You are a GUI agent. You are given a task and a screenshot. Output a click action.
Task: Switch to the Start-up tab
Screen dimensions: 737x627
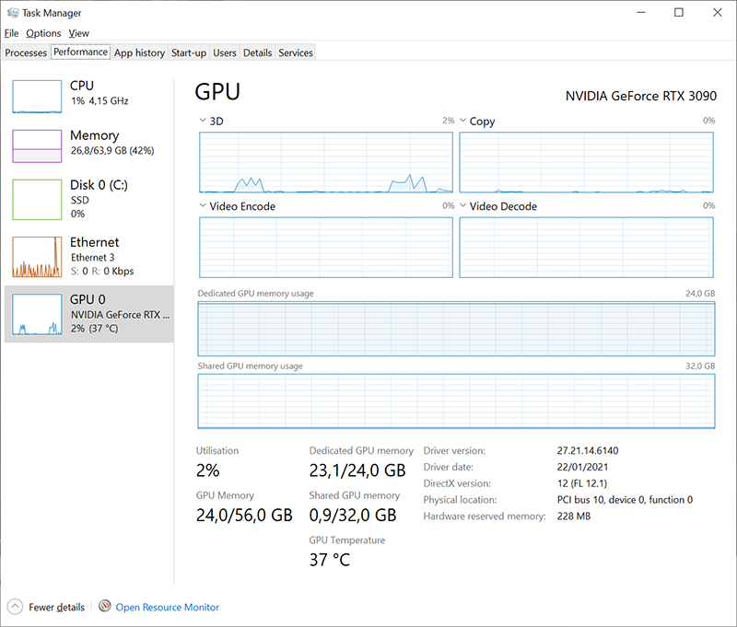[189, 52]
